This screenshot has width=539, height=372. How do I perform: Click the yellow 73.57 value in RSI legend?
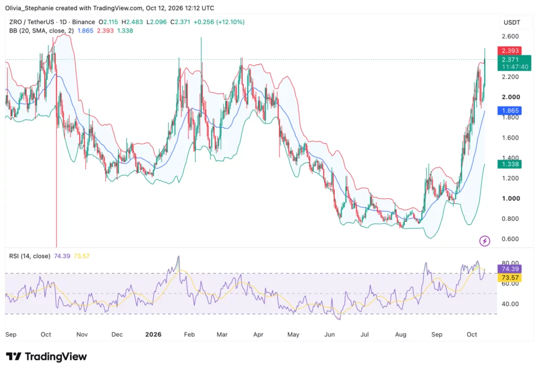(x=82, y=256)
